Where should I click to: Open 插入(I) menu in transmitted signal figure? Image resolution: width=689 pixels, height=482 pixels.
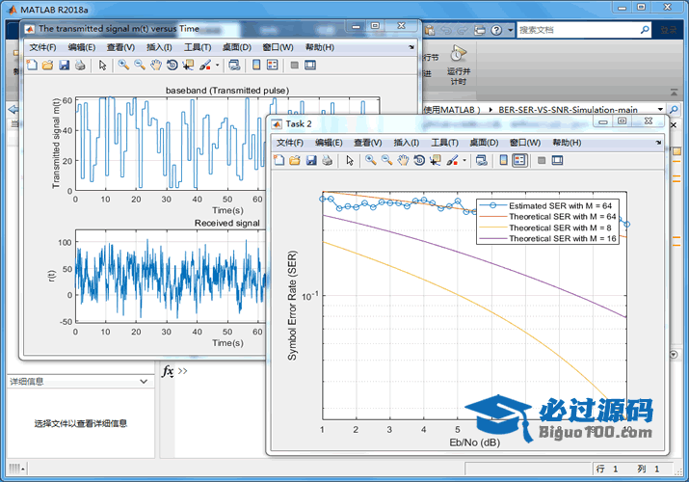pos(159,47)
